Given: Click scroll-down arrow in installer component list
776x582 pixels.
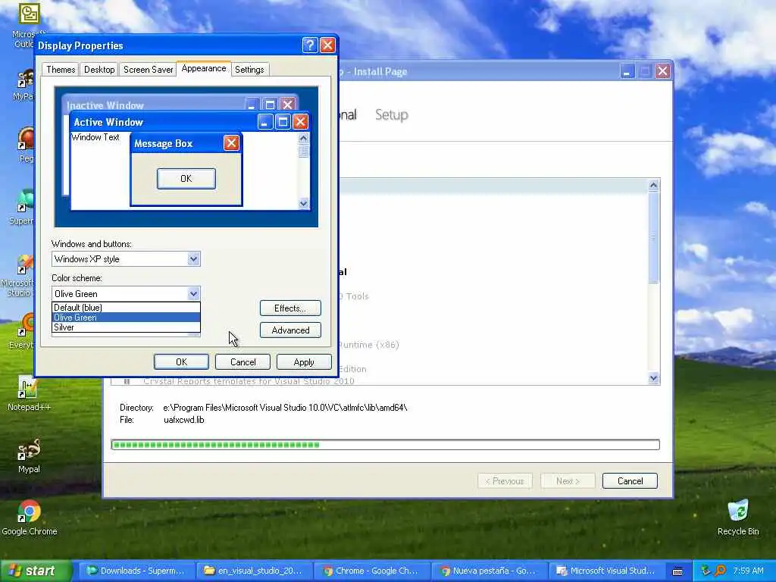Looking at the screenshot, I should point(653,378).
